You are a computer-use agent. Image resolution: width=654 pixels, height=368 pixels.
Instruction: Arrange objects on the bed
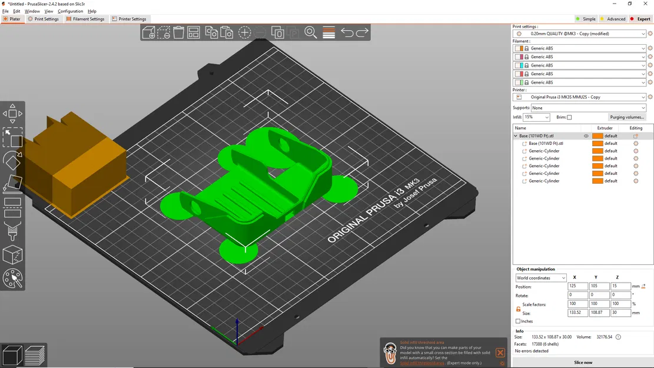pyautogui.click(x=194, y=32)
